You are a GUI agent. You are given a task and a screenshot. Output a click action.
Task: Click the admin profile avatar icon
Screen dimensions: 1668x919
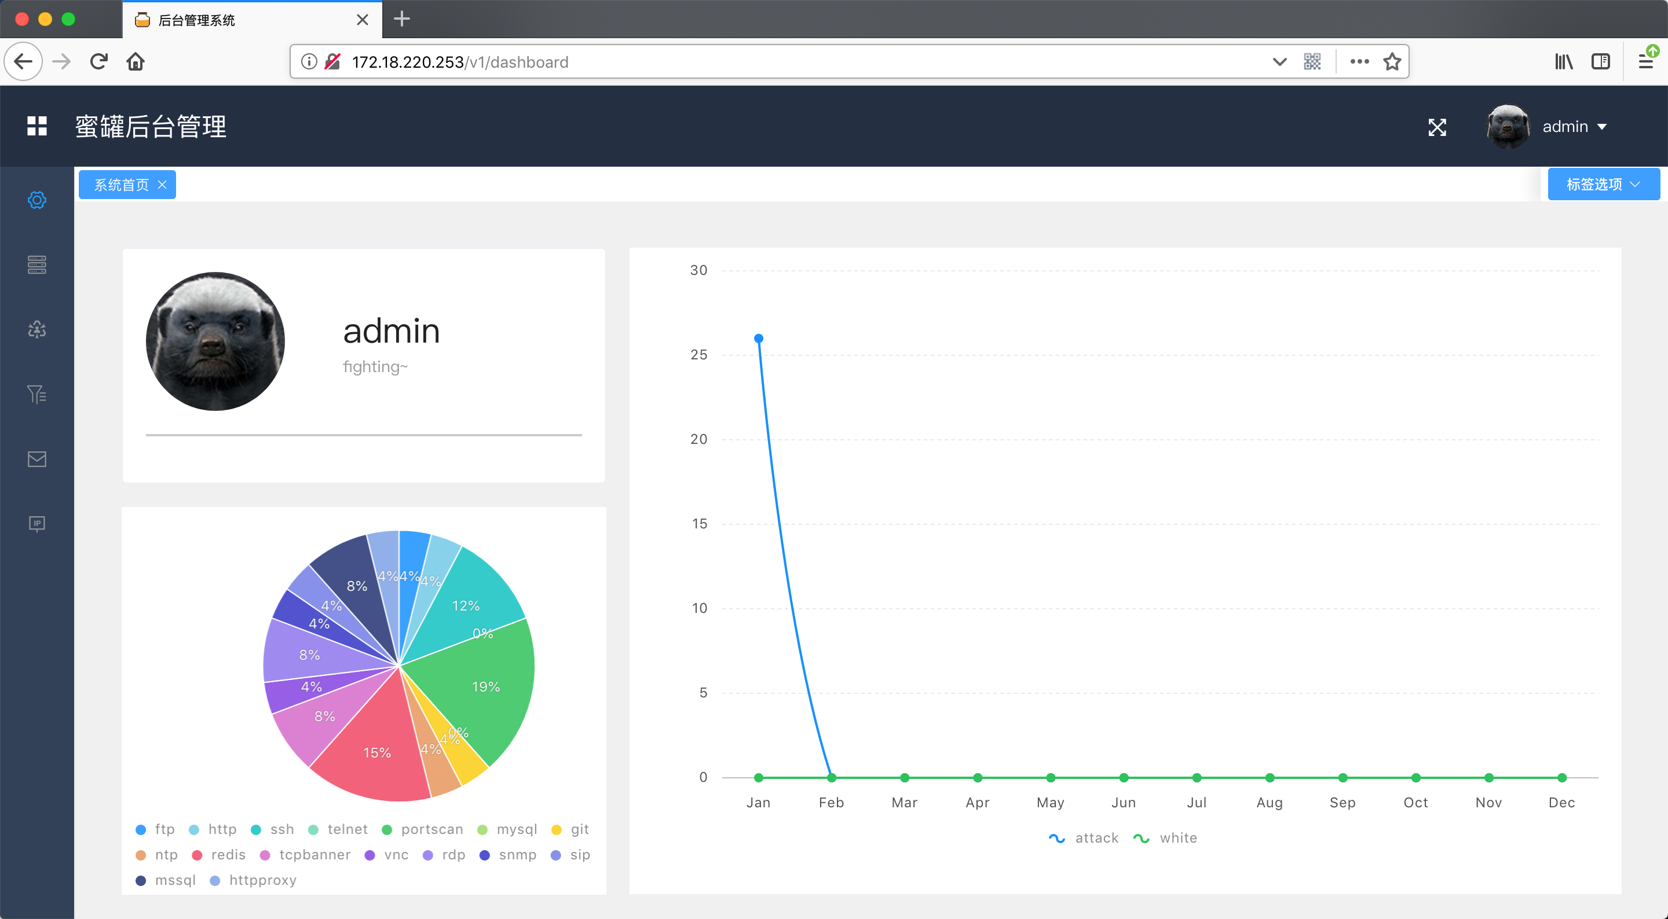(x=1512, y=126)
